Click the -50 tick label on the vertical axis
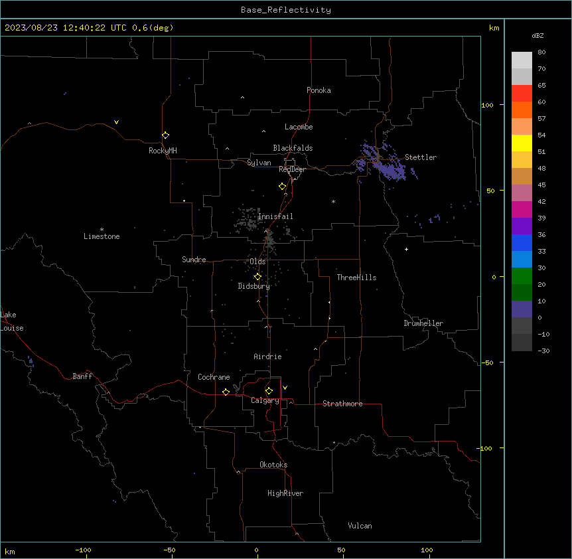 (487, 362)
